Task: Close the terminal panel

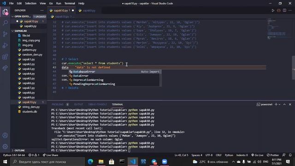Action: (290, 104)
